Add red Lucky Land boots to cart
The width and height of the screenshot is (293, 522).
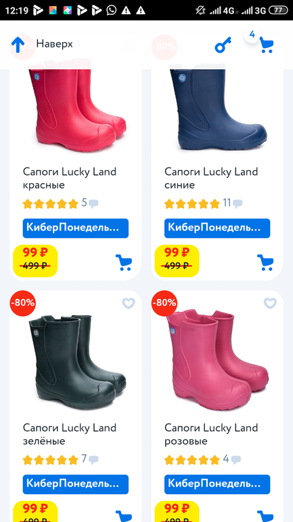point(124,262)
